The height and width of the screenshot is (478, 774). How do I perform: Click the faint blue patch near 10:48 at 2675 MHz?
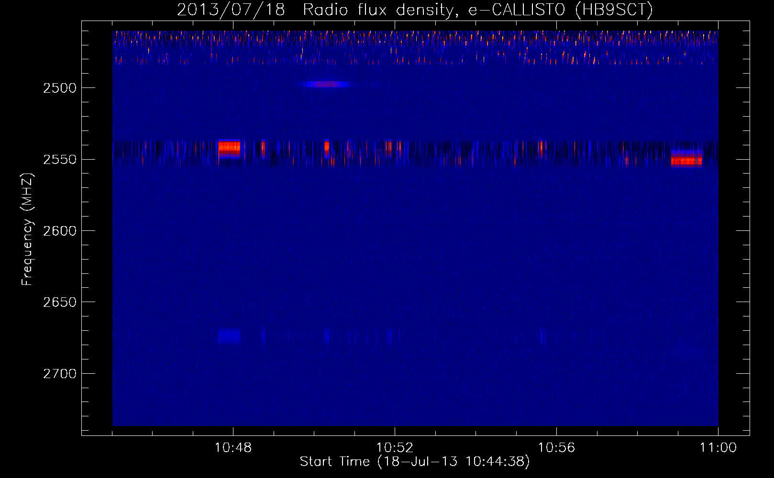(229, 336)
